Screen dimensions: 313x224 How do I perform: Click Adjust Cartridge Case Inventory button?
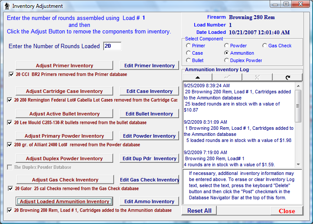64,91
